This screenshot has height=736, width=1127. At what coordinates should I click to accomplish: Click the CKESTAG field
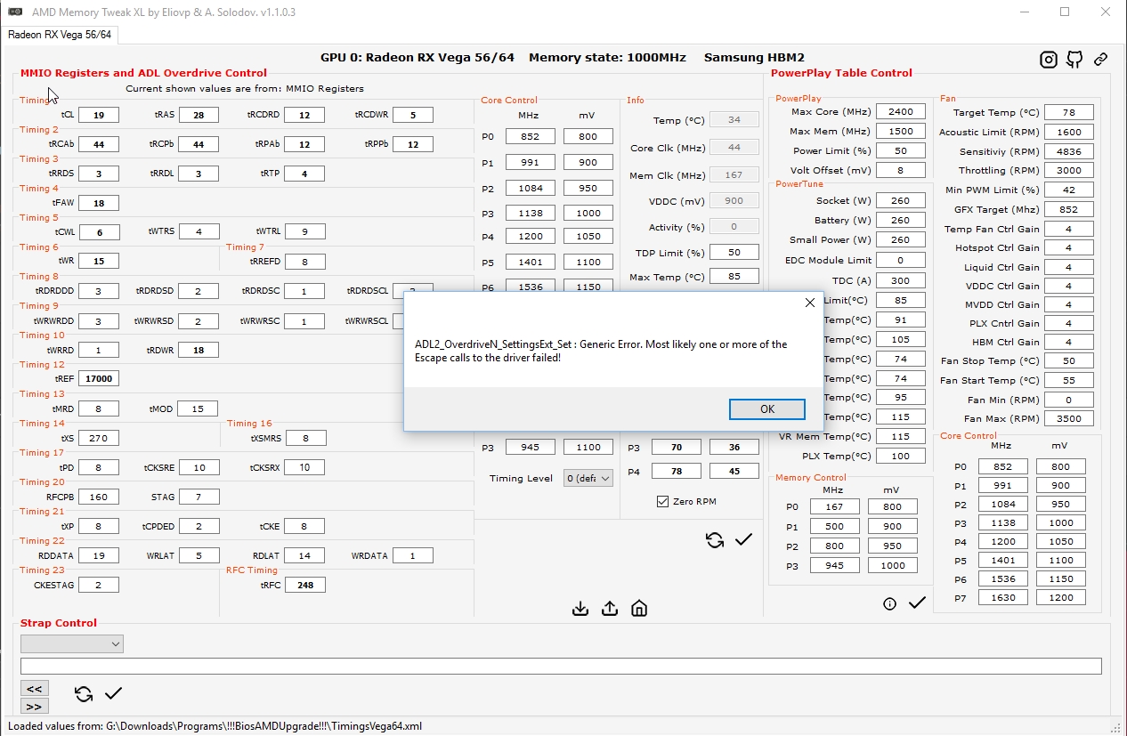click(98, 585)
